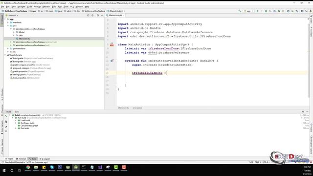Open the Skype icon in the taskbar
This screenshot has width=313, height=176.
[52, 167]
